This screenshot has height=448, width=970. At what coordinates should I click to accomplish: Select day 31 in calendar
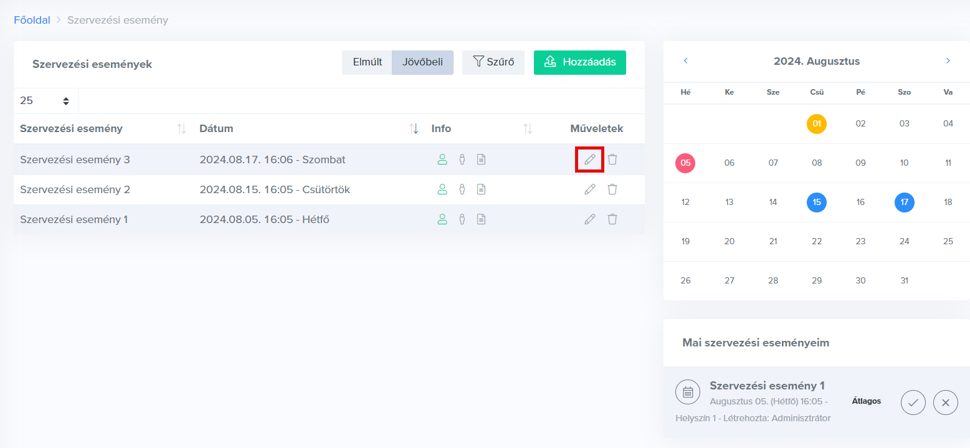coord(905,281)
